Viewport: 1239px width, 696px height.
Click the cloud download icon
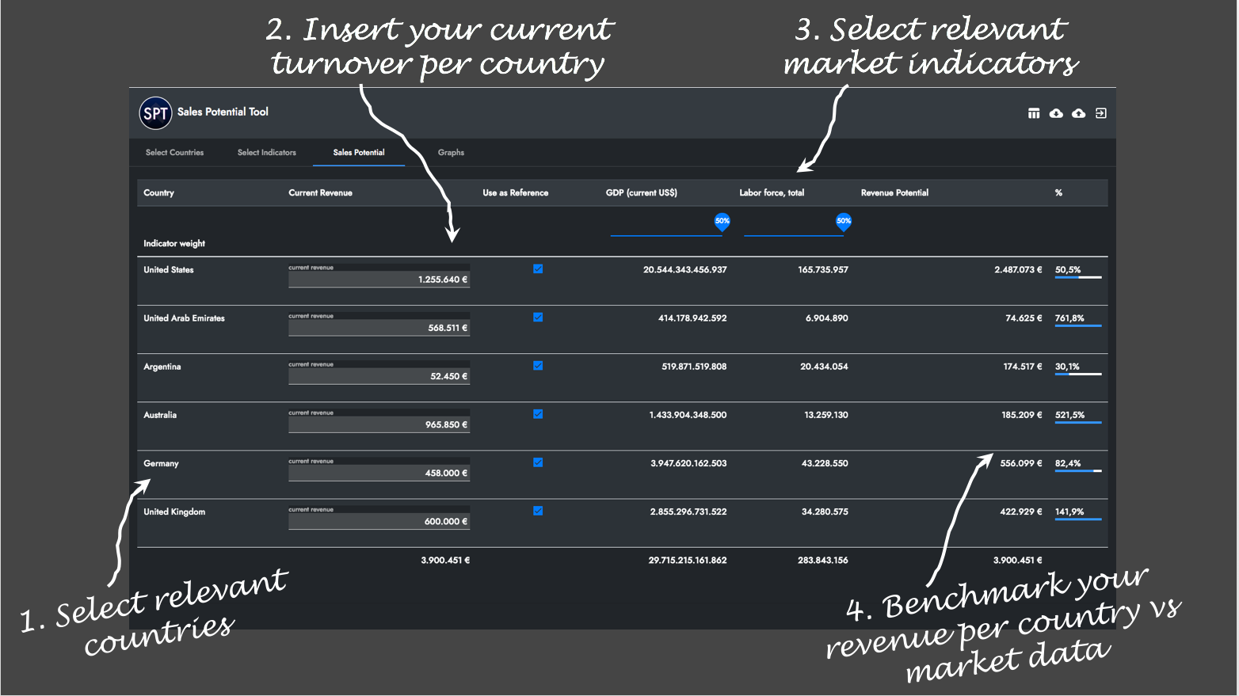point(1056,113)
